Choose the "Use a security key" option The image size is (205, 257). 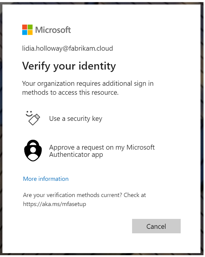click(76, 118)
